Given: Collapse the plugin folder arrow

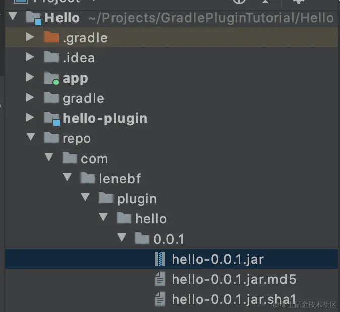Looking at the screenshot, I should pos(85,197).
